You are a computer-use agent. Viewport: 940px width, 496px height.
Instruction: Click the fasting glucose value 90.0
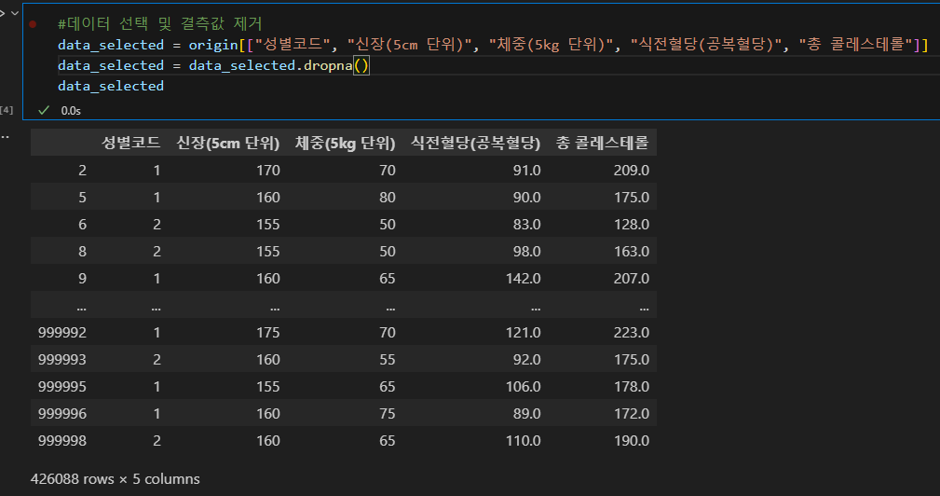[526, 198]
